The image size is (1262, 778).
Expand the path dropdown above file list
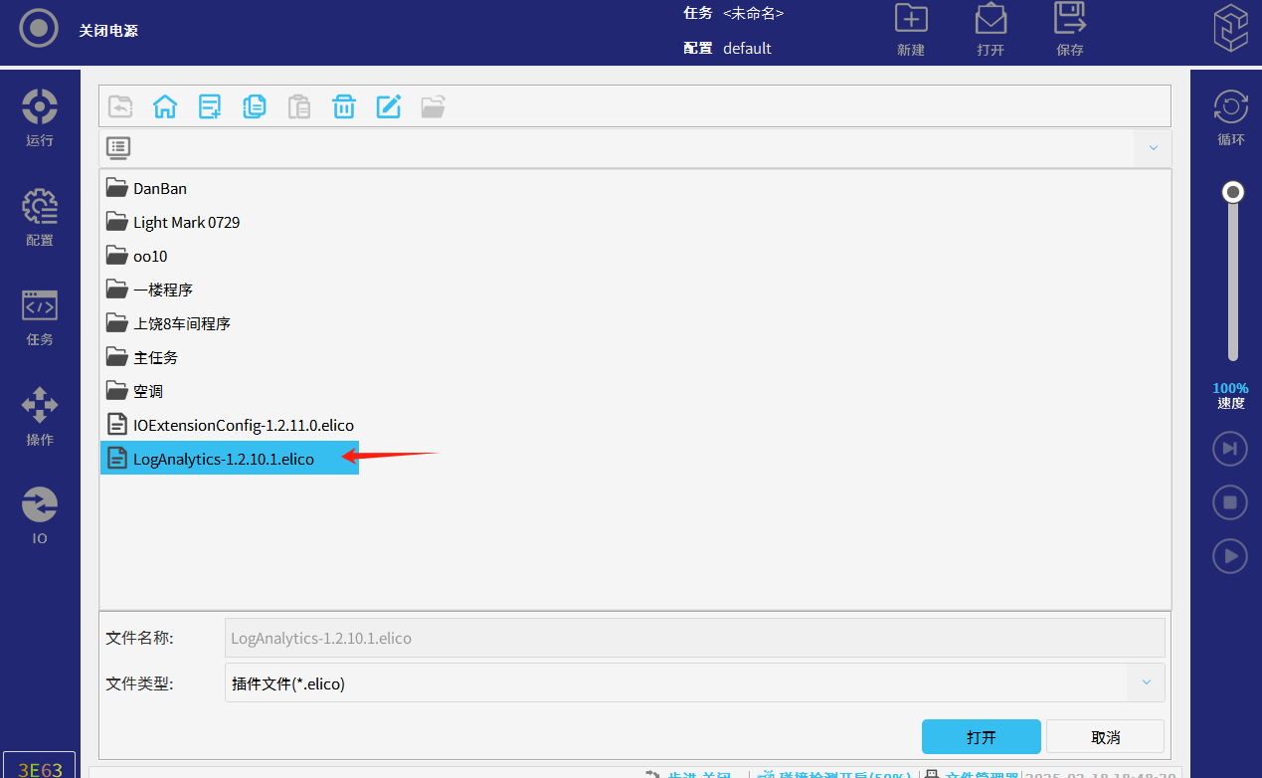pos(1154,148)
